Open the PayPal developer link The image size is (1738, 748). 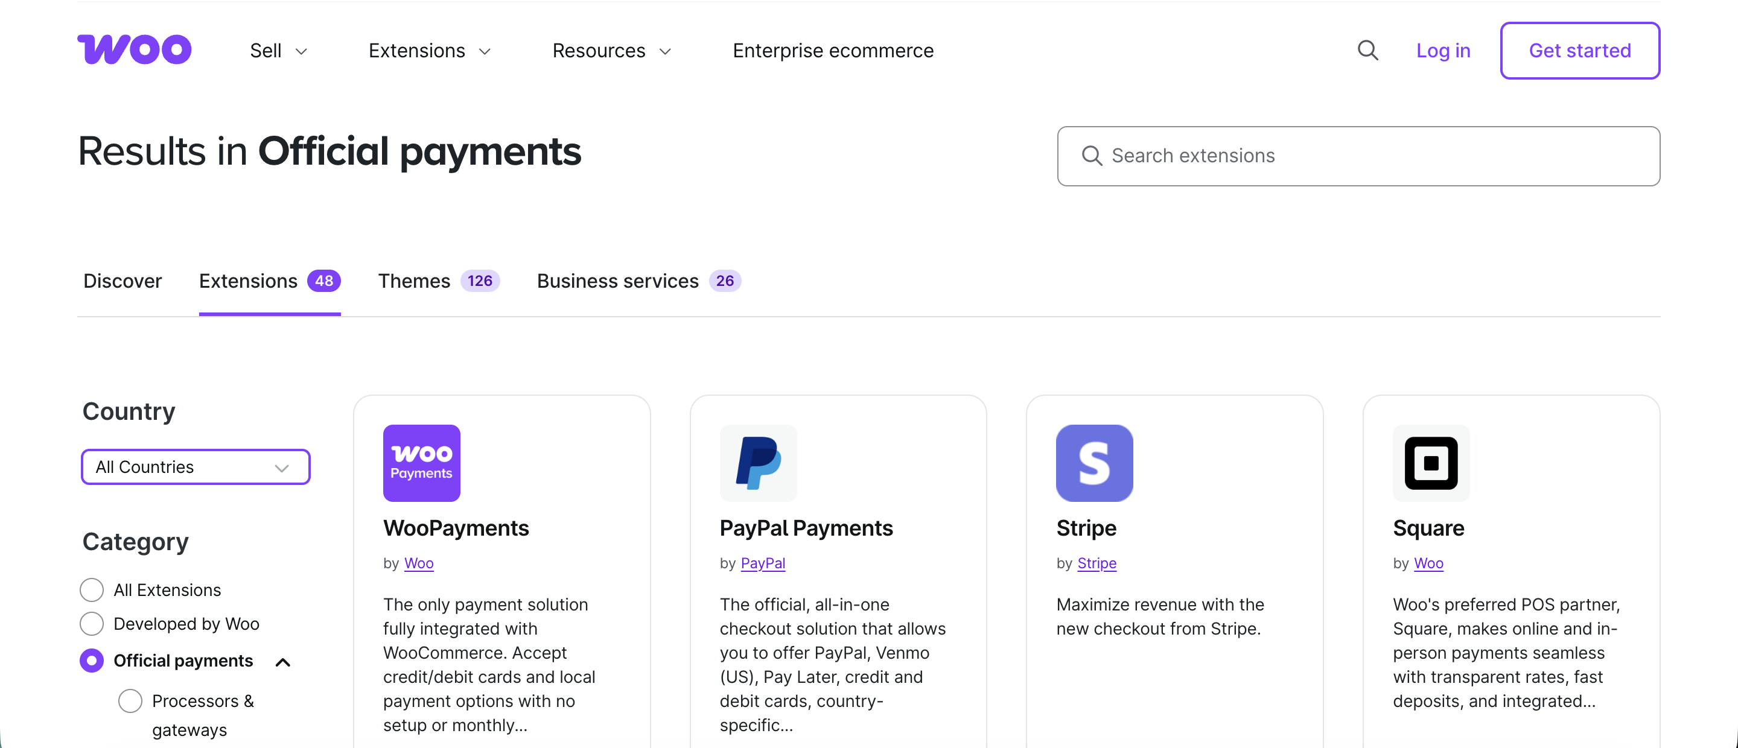(763, 563)
